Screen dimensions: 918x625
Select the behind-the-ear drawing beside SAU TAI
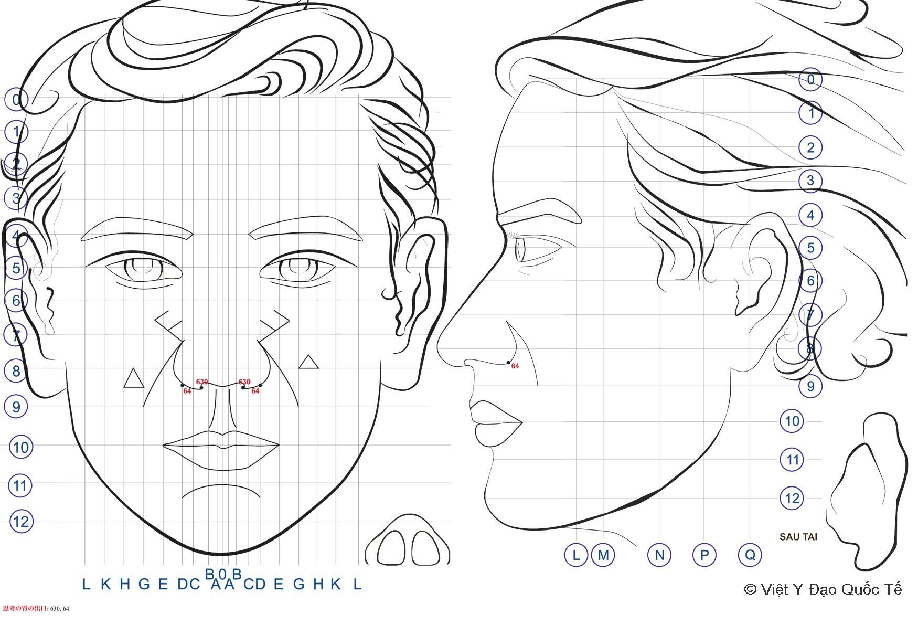point(867,492)
